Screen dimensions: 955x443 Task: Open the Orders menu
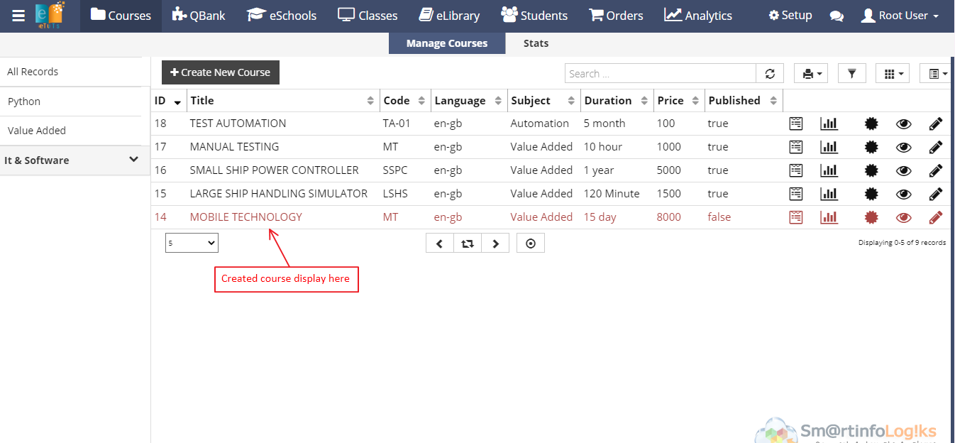[x=616, y=16]
